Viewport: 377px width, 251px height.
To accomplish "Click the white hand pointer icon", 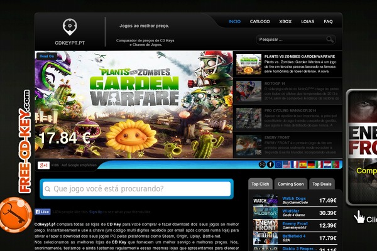I will pos(359,216).
